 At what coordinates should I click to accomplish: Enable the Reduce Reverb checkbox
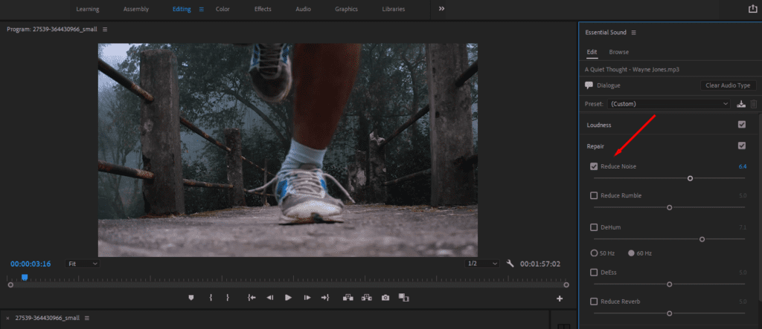coord(594,302)
